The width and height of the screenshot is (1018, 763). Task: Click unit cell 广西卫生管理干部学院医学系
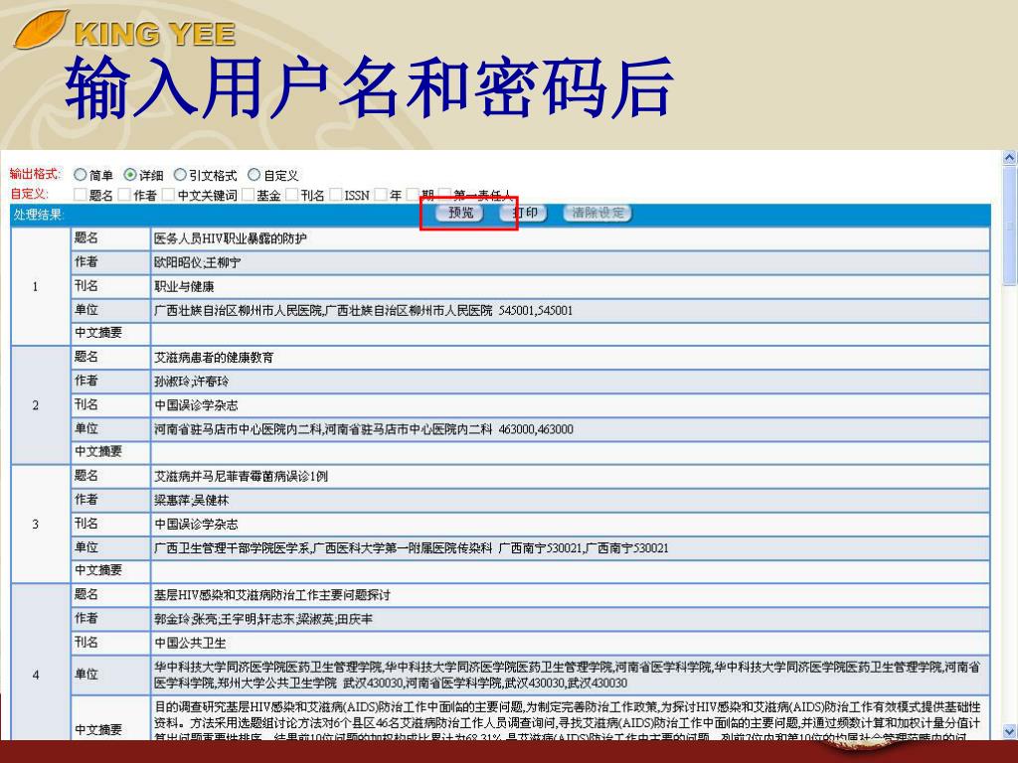point(570,547)
